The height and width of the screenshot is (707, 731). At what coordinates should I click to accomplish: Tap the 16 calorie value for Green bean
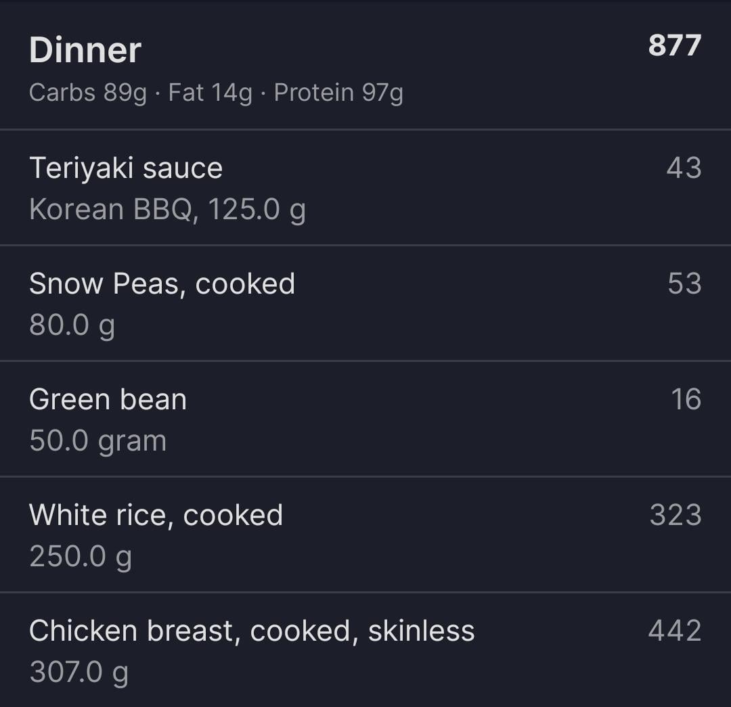[x=686, y=399]
